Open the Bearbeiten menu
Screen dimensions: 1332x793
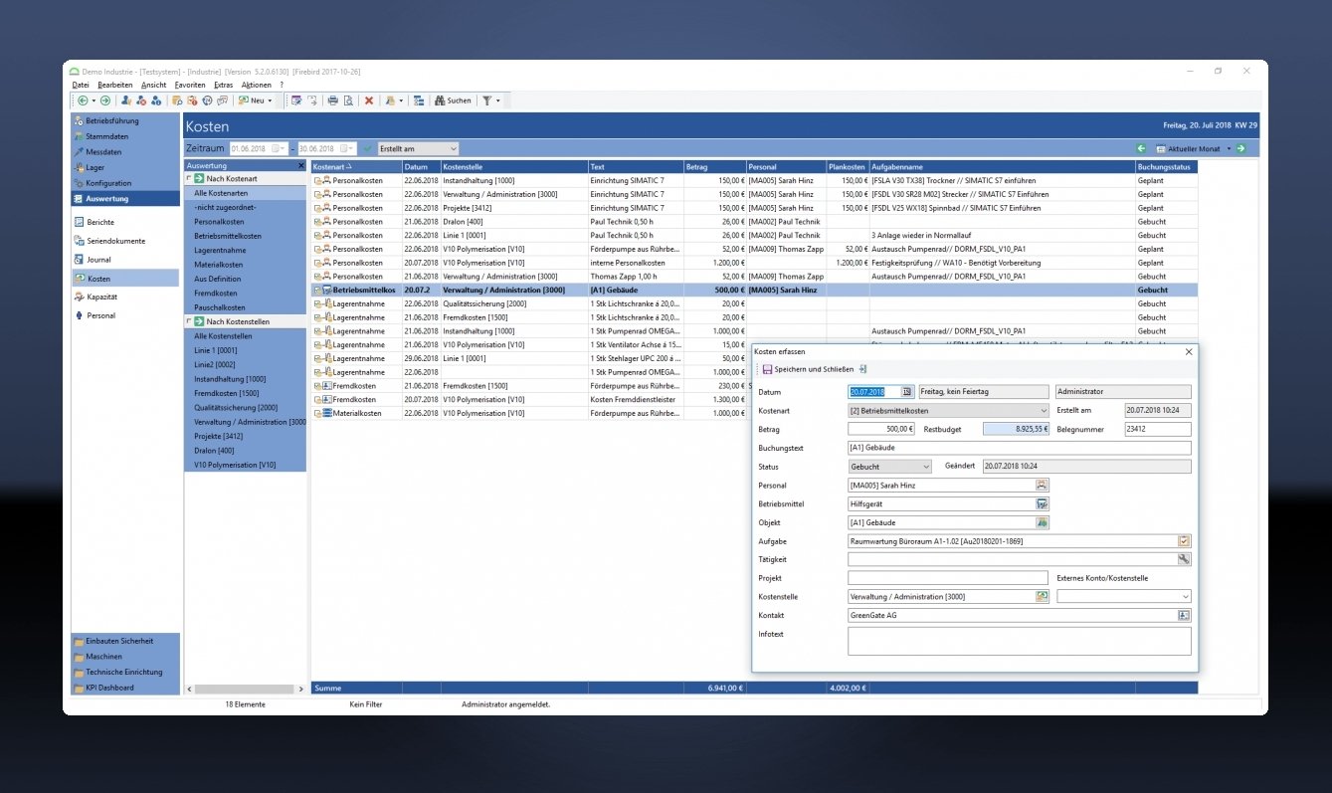[x=115, y=86]
